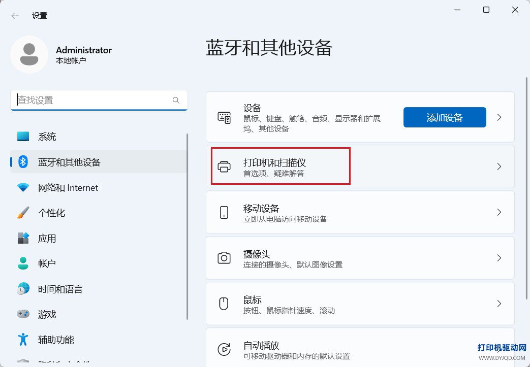Click the 立即从电脑访问移动设备 description
The height and width of the screenshot is (367, 530).
pyautogui.click(x=285, y=219)
